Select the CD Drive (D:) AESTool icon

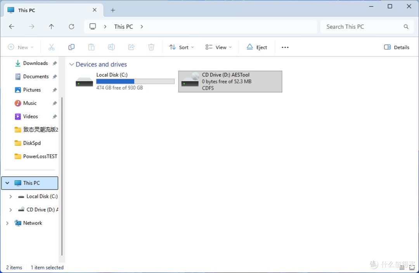[x=190, y=80]
